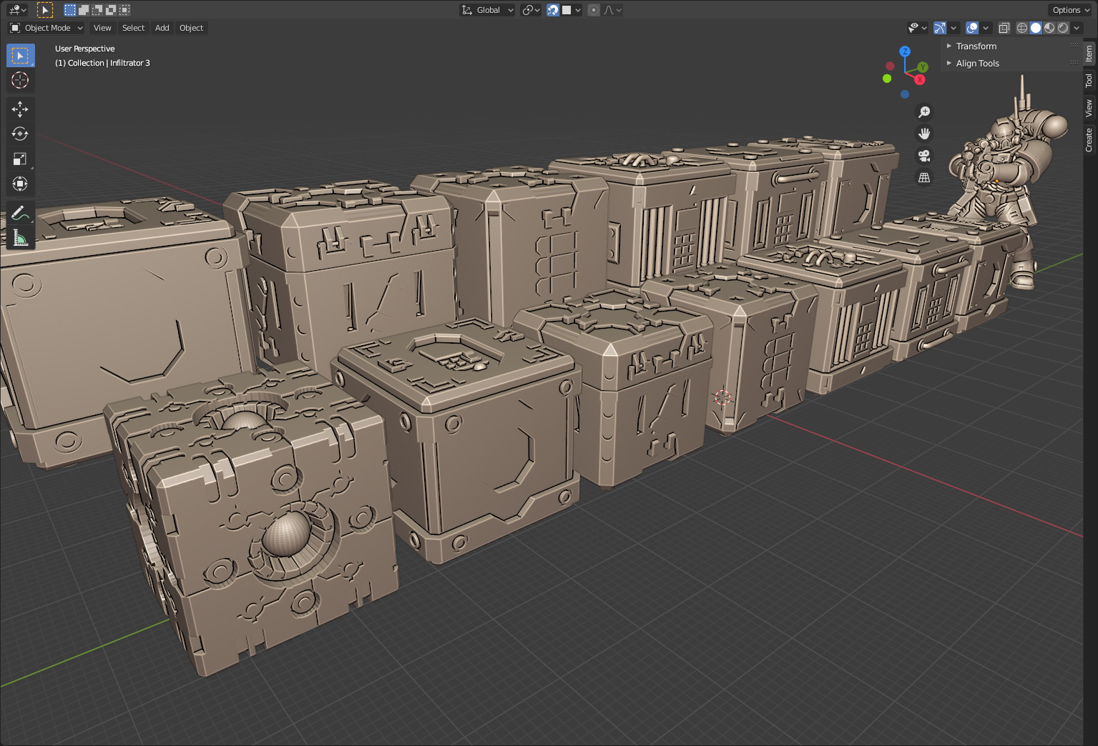
Task: Click the zoom magnifier viewport button
Action: click(924, 112)
